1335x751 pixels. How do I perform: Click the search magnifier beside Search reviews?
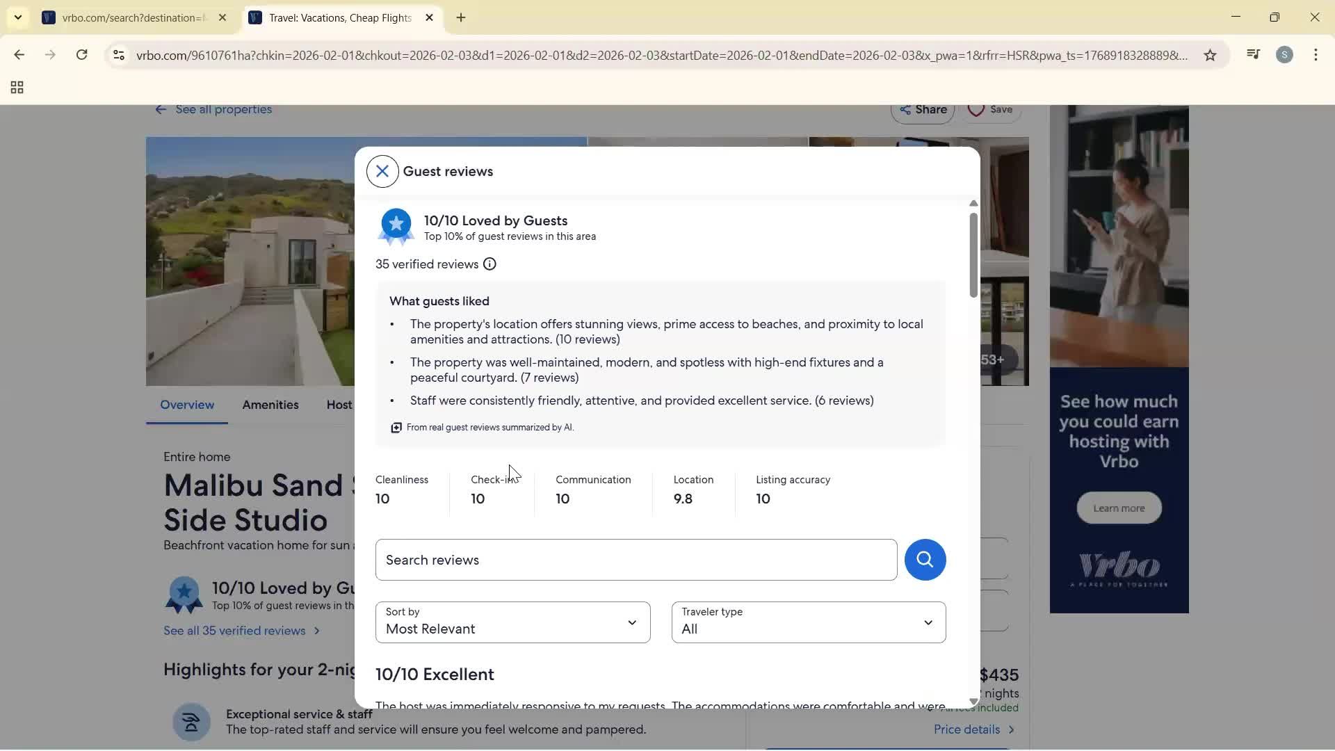(x=925, y=560)
